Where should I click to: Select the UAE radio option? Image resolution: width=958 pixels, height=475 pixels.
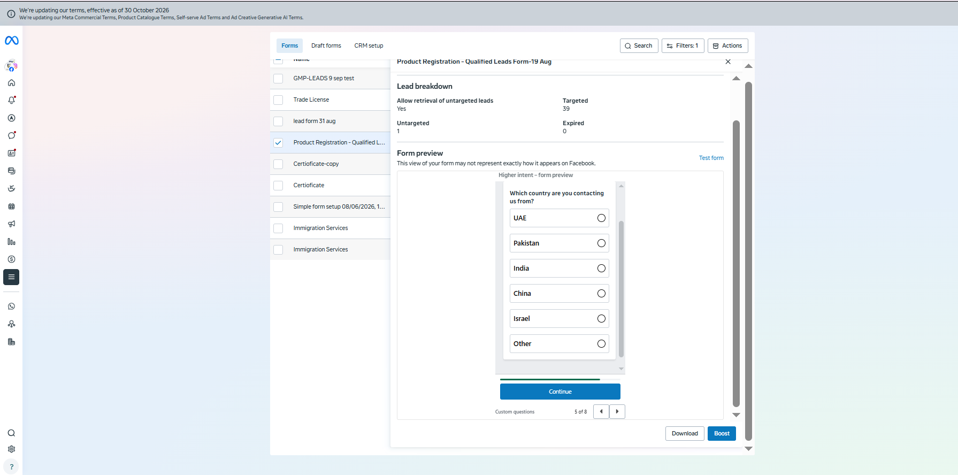601,218
